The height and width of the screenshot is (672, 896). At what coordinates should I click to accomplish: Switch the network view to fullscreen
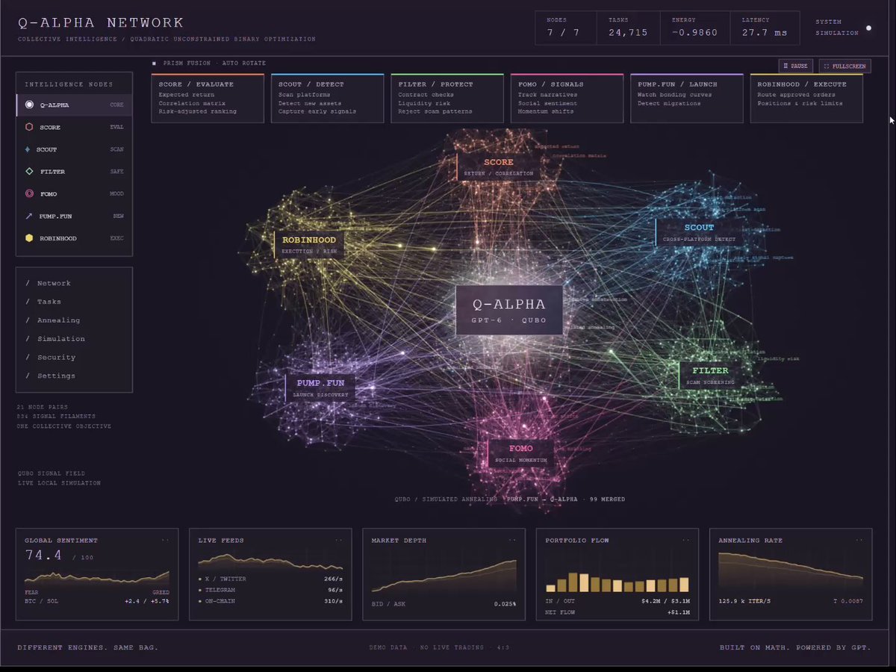click(x=844, y=66)
